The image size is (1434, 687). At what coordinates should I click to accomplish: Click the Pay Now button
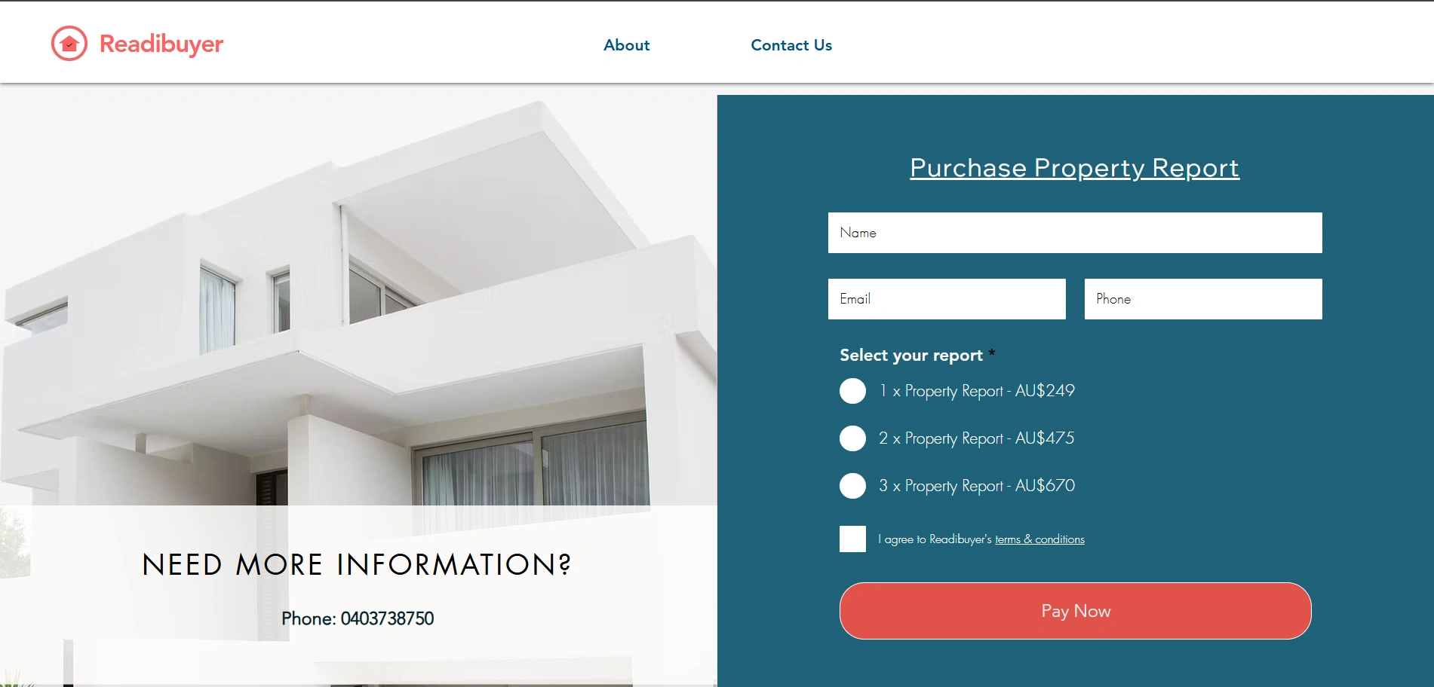(1076, 611)
